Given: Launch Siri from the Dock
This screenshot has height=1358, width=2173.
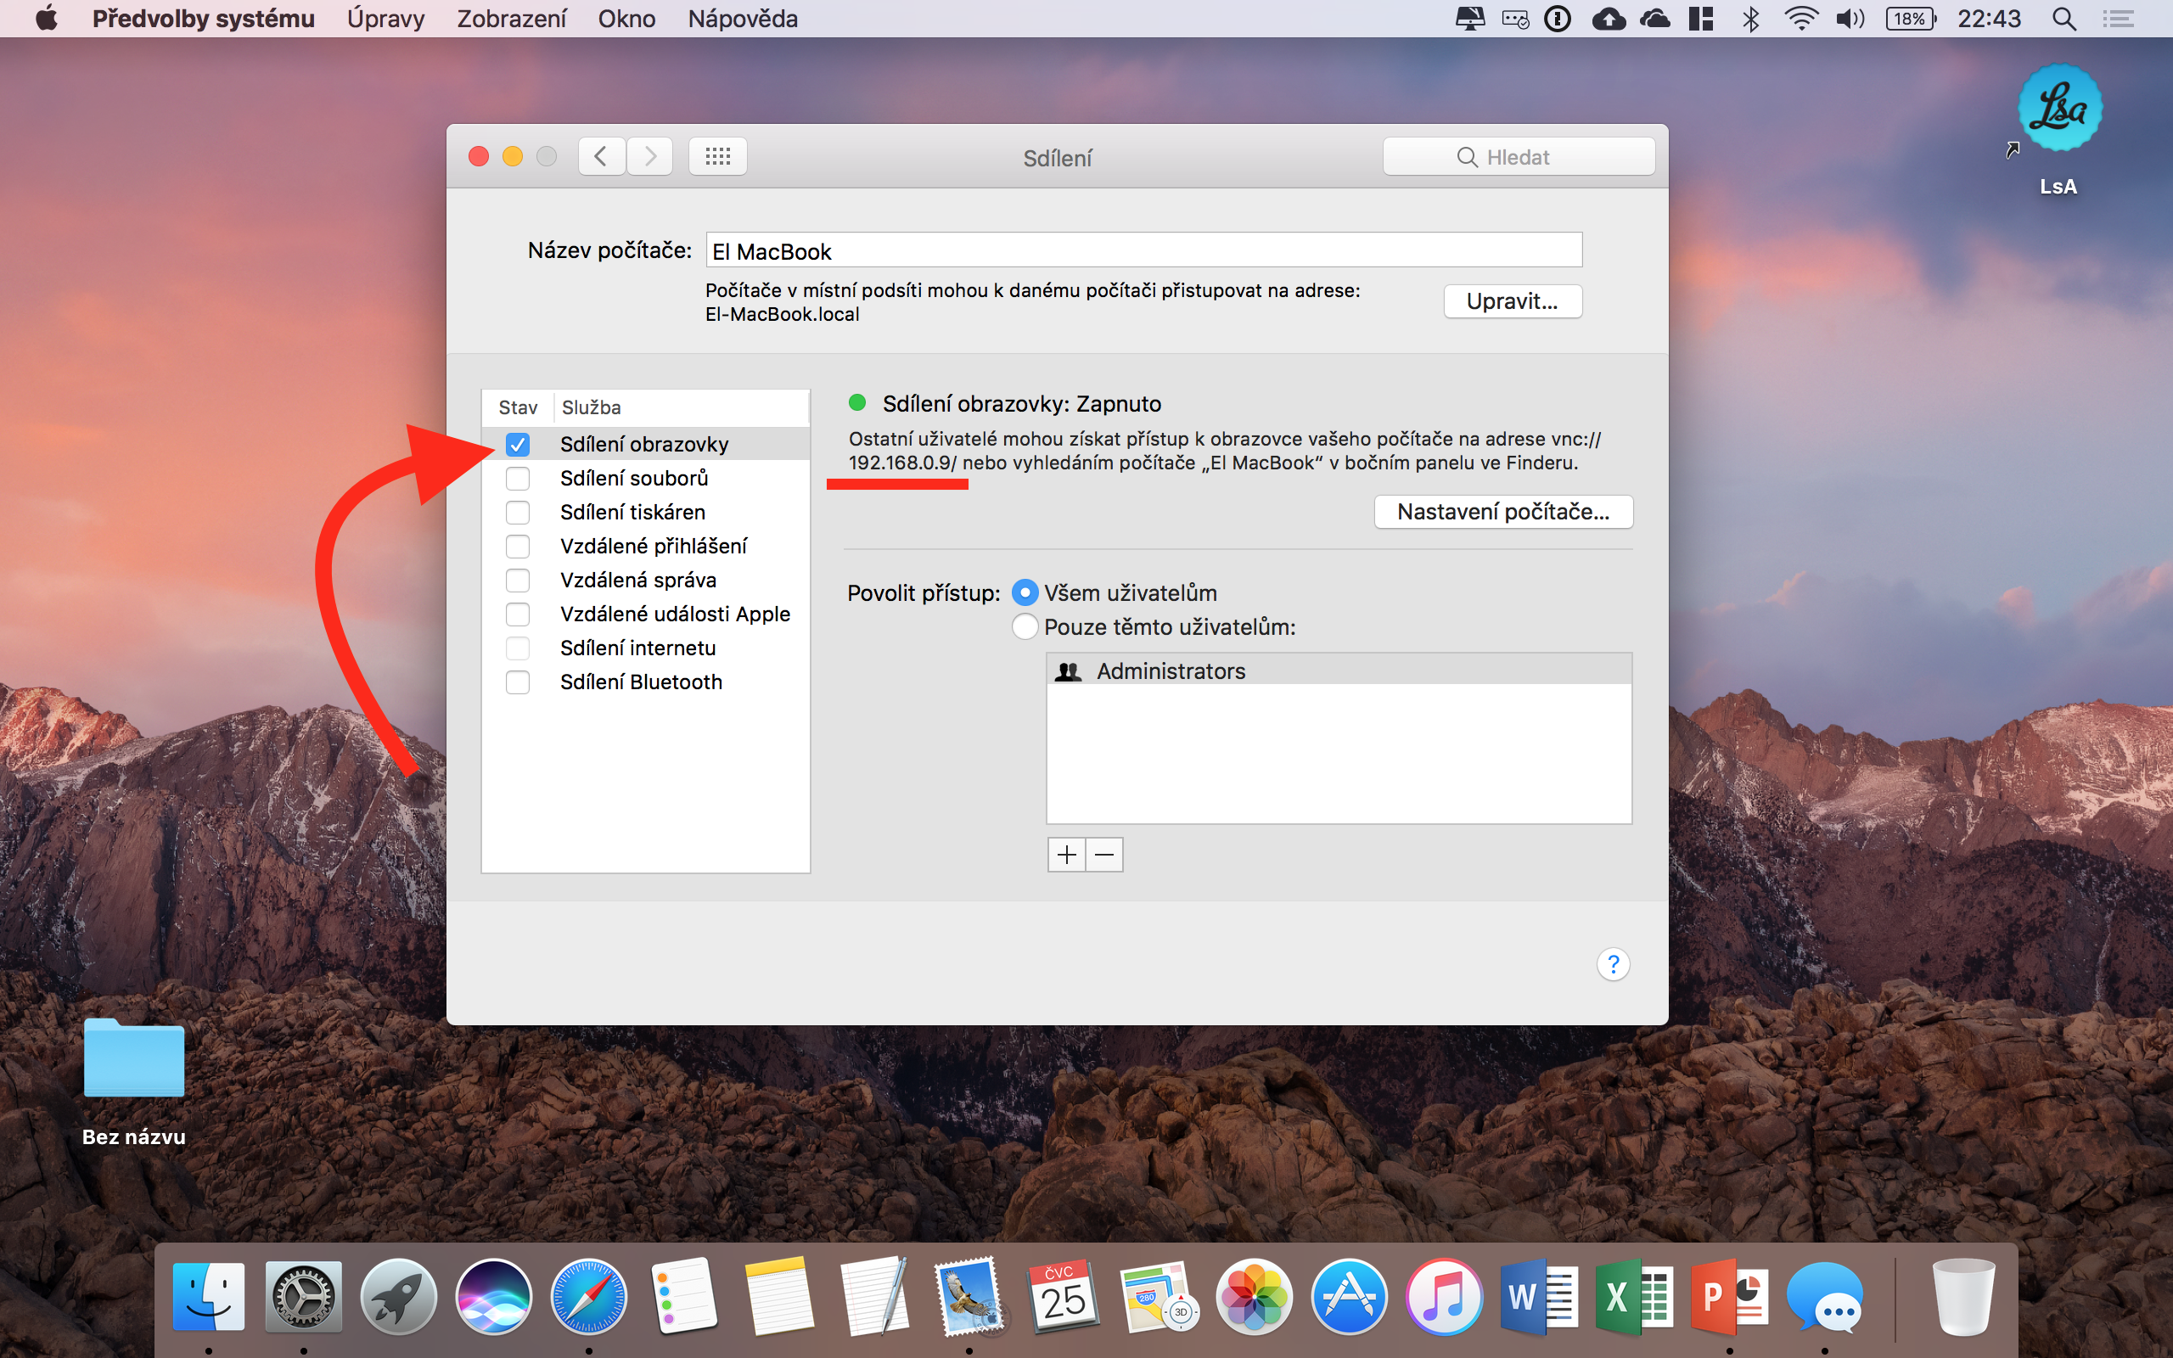Looking at the screenshot, I should tap(493, 1297).
